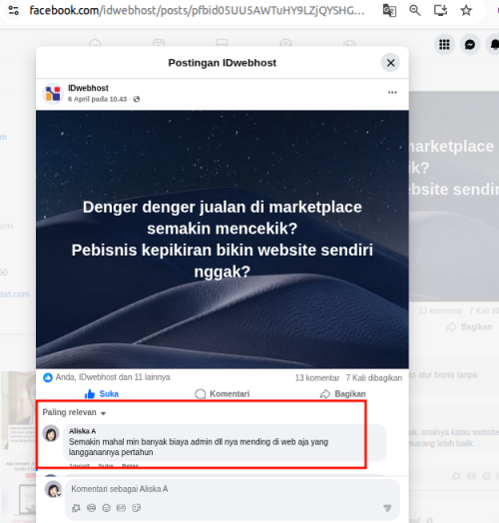Open the 13 komentar count in dialog
This screenshot has height=523, width=499.
pyautogui.click(x=317, y=378)
